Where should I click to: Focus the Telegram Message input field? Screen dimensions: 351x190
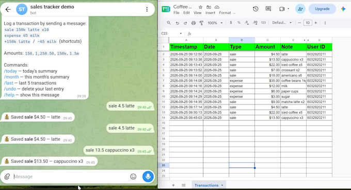71,177
